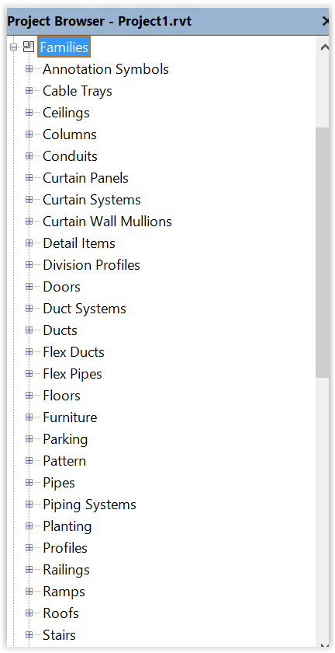Select the Ceilings tree item
335x653 pixels.
[x=66, y=113]
